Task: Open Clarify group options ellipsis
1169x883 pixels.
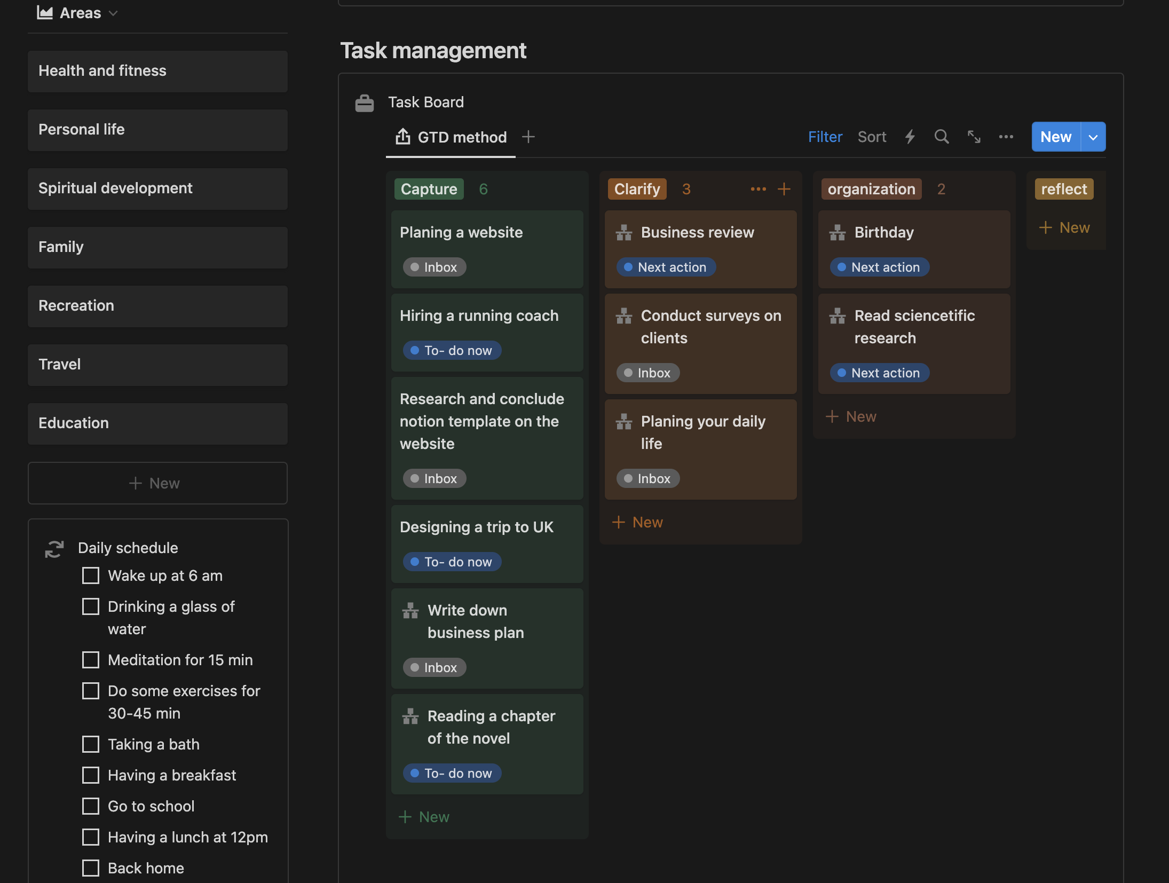Action: pos(759,189)
